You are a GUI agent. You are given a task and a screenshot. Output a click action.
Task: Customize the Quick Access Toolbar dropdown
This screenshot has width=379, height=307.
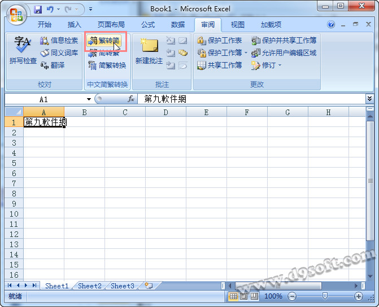(90, 10)
